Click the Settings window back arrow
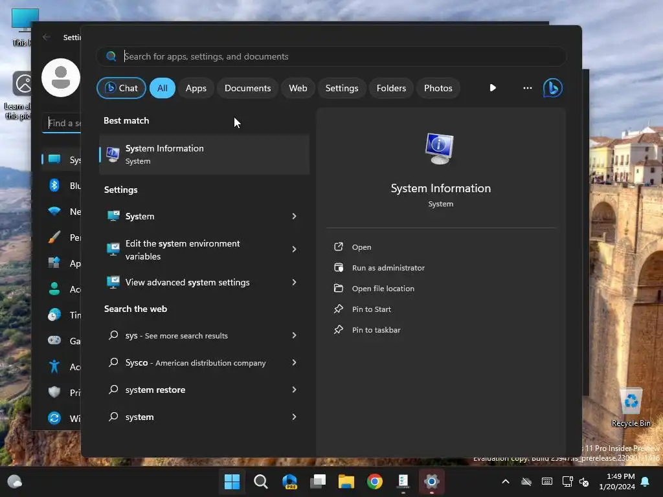This screenshot has width=663, height=497. [x=47, y=37]
